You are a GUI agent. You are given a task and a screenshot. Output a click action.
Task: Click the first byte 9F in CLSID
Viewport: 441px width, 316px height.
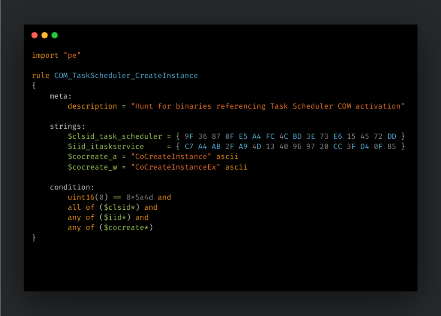coord(189,137)
